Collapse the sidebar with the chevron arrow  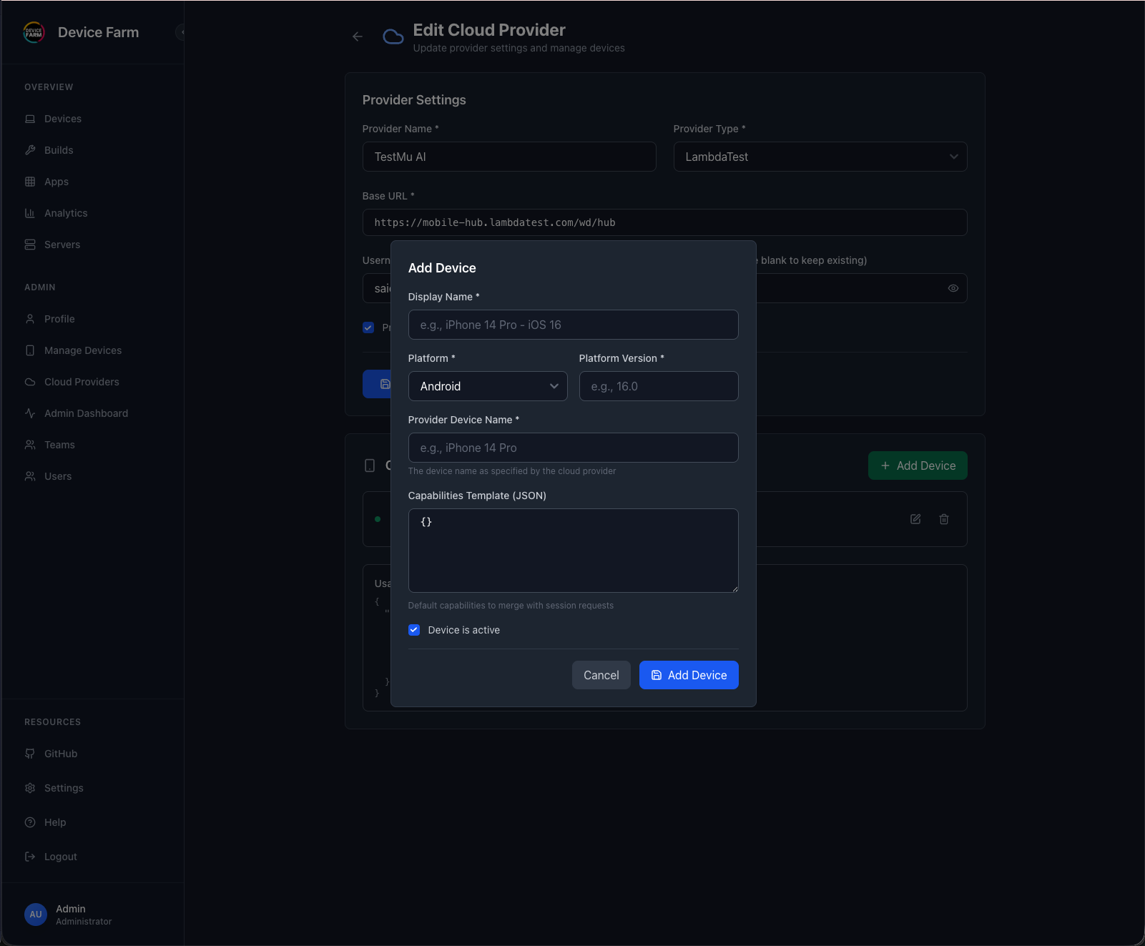(x=182, y=32)
